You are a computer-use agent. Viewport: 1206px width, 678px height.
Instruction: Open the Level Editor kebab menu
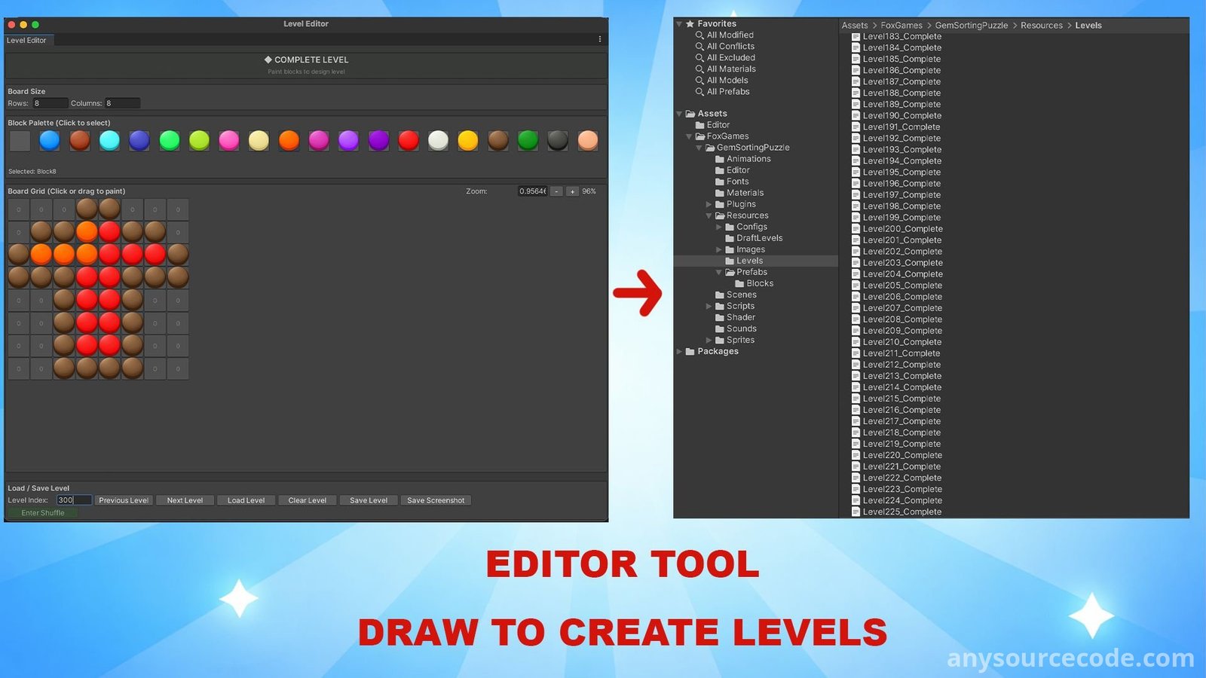coord(600,39)
